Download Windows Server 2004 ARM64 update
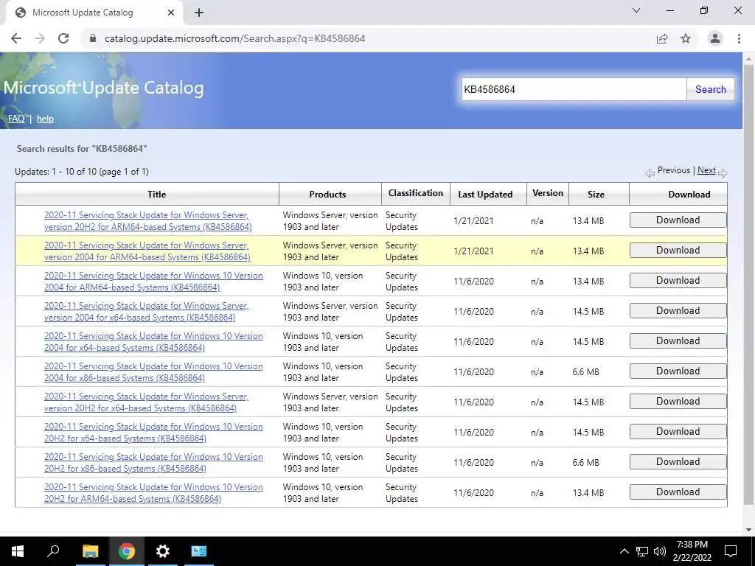 [678, 251]
